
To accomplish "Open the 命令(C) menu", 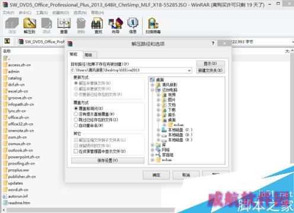I will coord(25,13).
